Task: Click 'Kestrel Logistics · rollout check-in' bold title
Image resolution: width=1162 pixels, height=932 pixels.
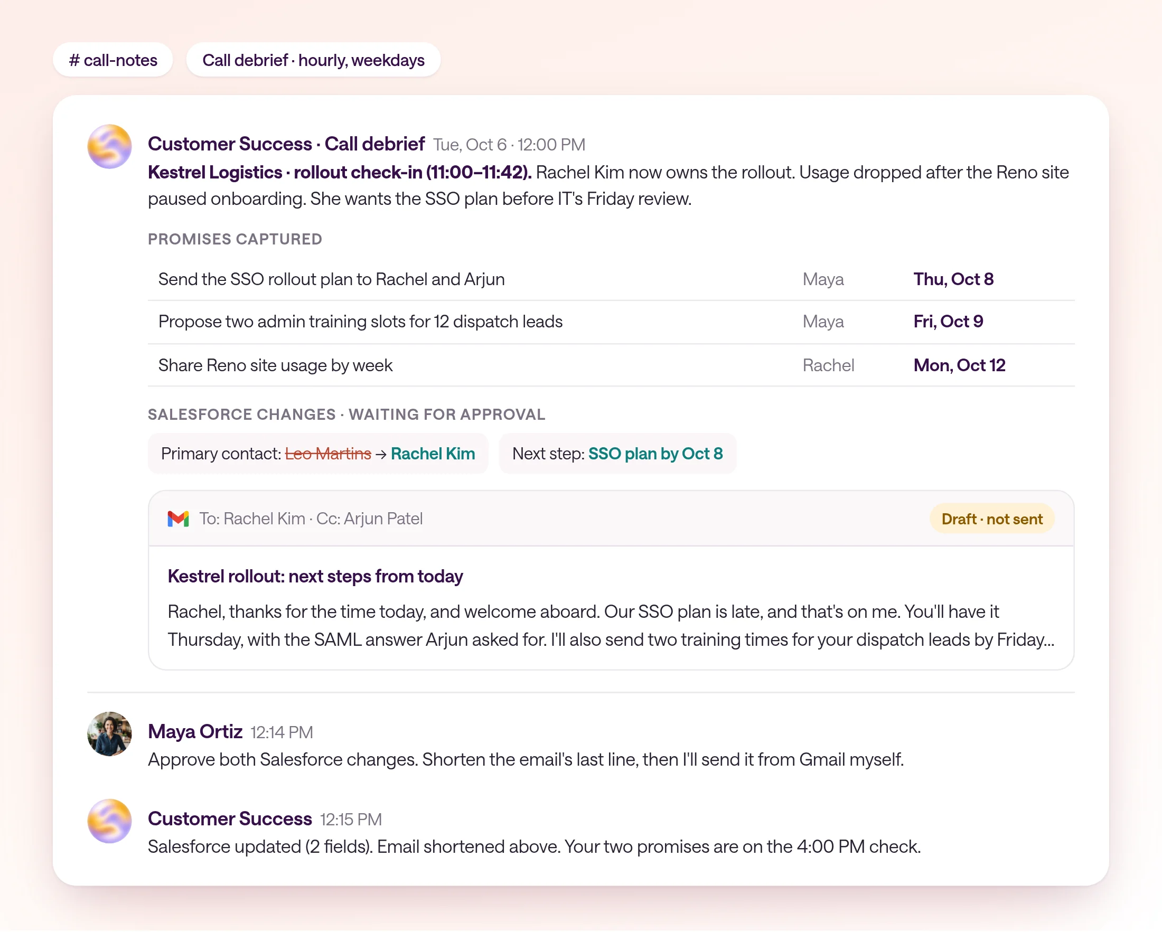Action: 340,172
